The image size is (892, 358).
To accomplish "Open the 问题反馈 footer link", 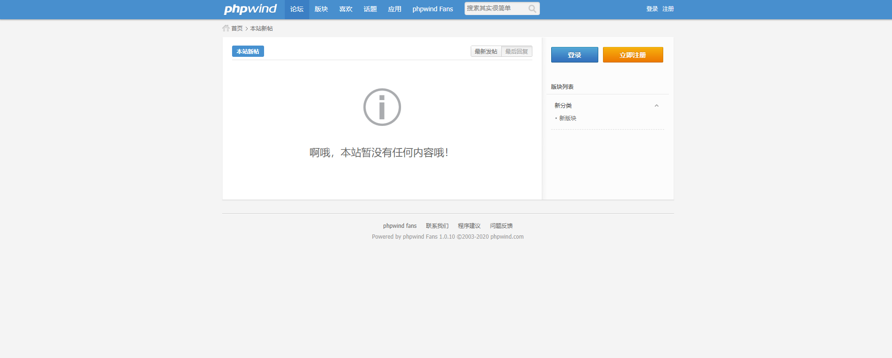I will [501, 226].
